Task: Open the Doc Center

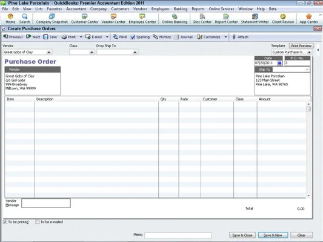Action: [x=202, y=19]
